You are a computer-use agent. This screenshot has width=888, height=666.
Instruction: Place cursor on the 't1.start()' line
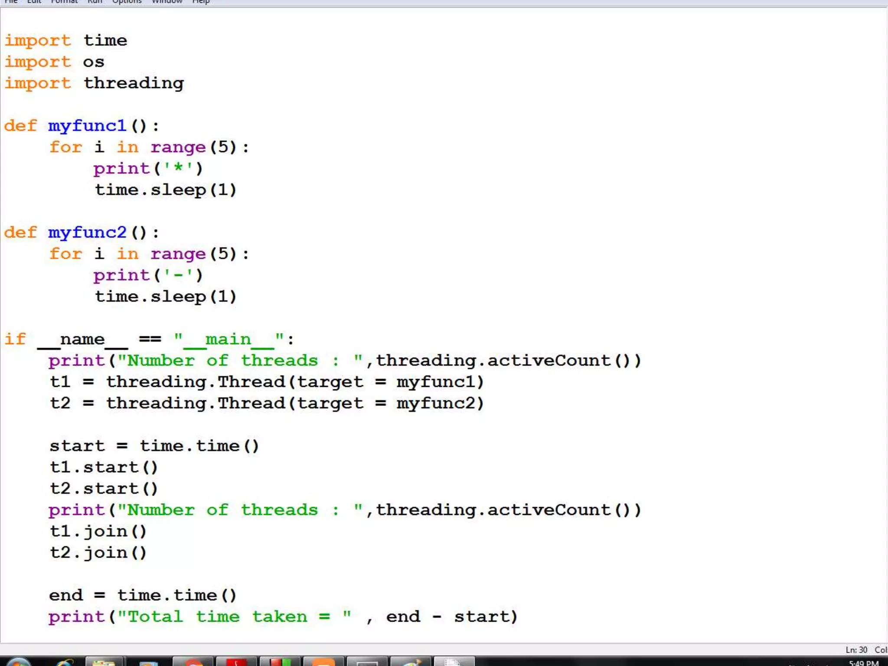tap(104, 467)
